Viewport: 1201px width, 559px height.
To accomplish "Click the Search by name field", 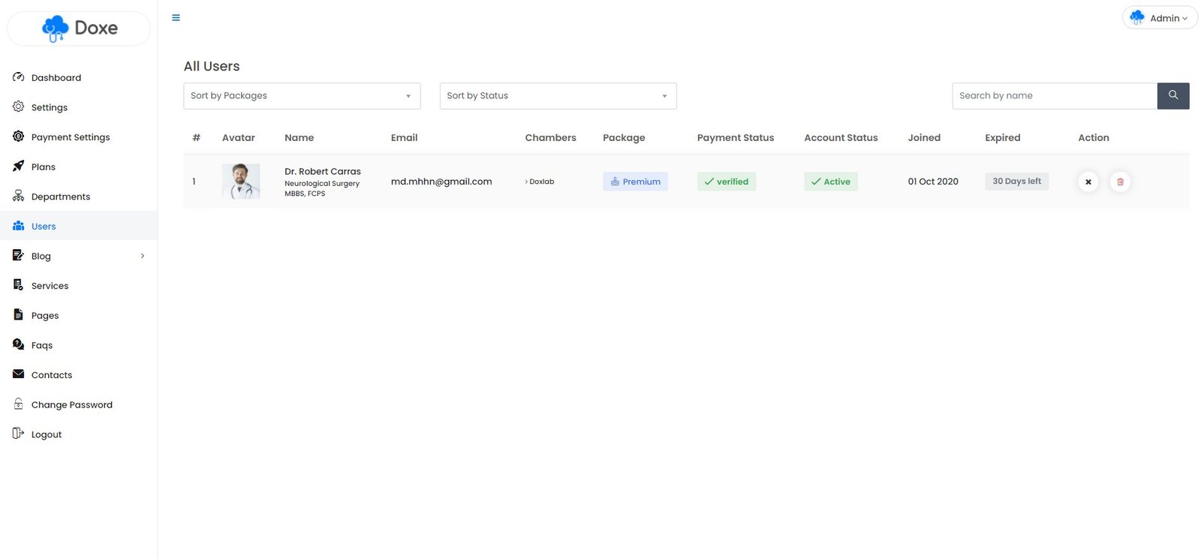I will [x=1054, y=96].
